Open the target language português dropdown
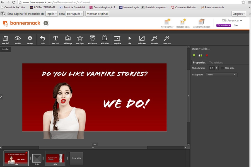Screen dimensions: 251x167 74,14
